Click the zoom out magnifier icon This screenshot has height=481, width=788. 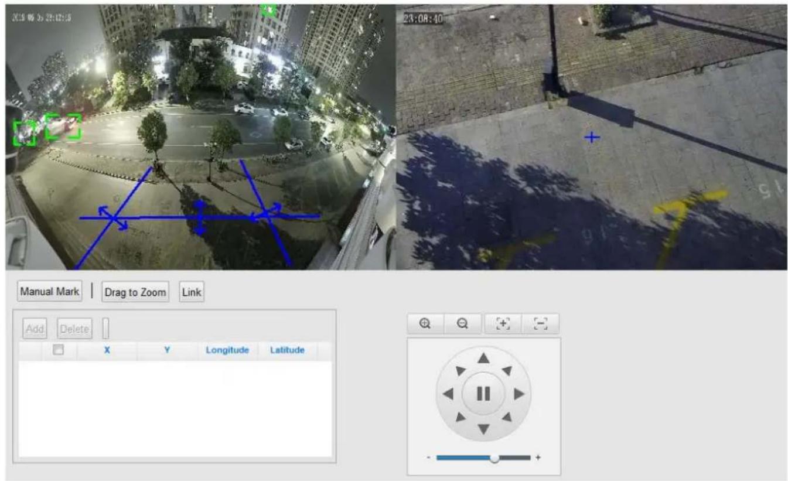[462, 323]
